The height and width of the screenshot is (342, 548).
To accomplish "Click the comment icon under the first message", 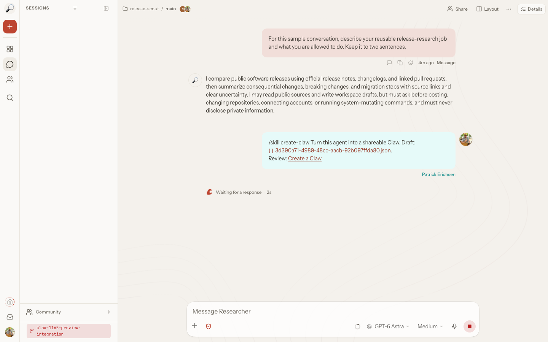I will [389, 63].
